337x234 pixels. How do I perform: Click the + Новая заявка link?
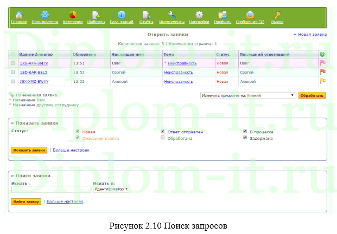[310, 34]
